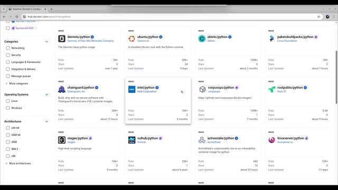The height and width of the screenshot is (190, 338).
Task: Tick the ARM 64 architecture checkbox
Action: click(8, 135)
